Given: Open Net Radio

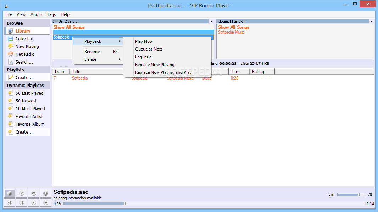Looking at the screenshot, I should click(27, 54).
